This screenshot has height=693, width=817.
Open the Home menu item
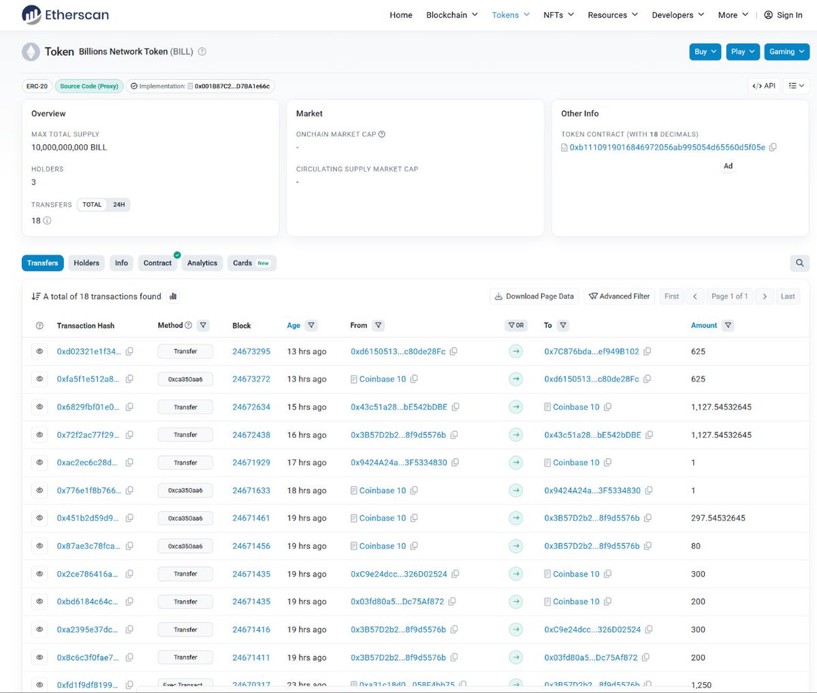click(401, 15)
